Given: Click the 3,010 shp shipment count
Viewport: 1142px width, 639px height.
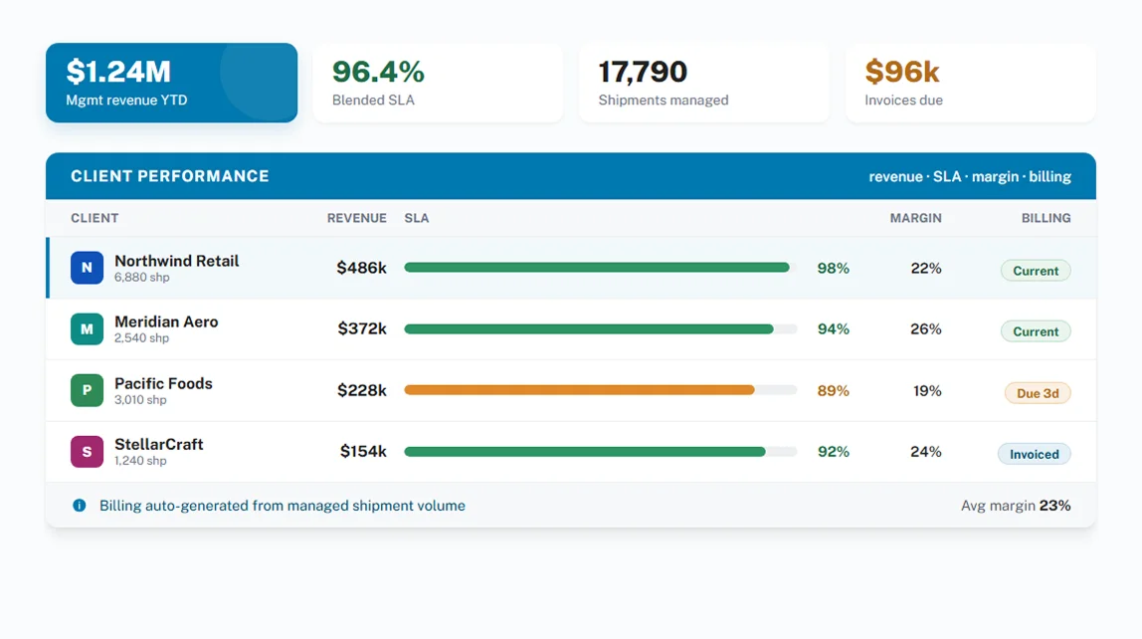Looking at the screenshot, I should tap(140, 400).
